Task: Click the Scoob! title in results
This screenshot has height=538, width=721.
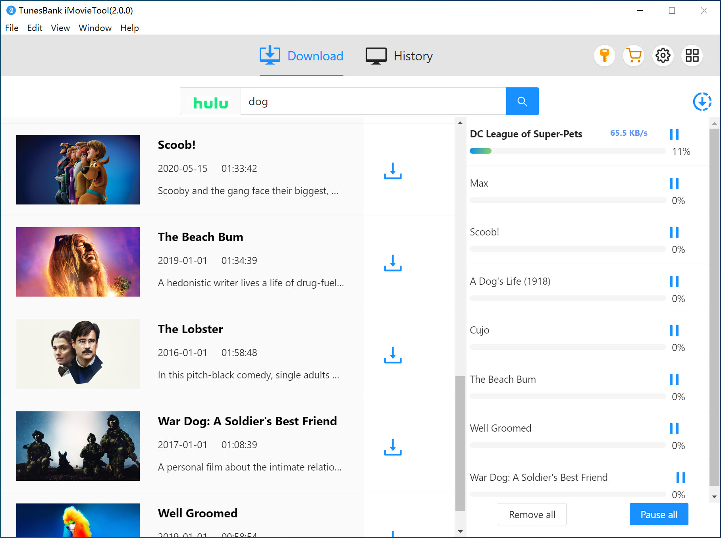Action: pos(177,145)
